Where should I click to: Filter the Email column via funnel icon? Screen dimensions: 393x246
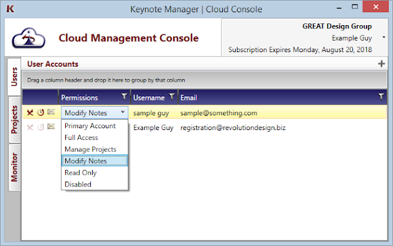(x=381, y=97)
